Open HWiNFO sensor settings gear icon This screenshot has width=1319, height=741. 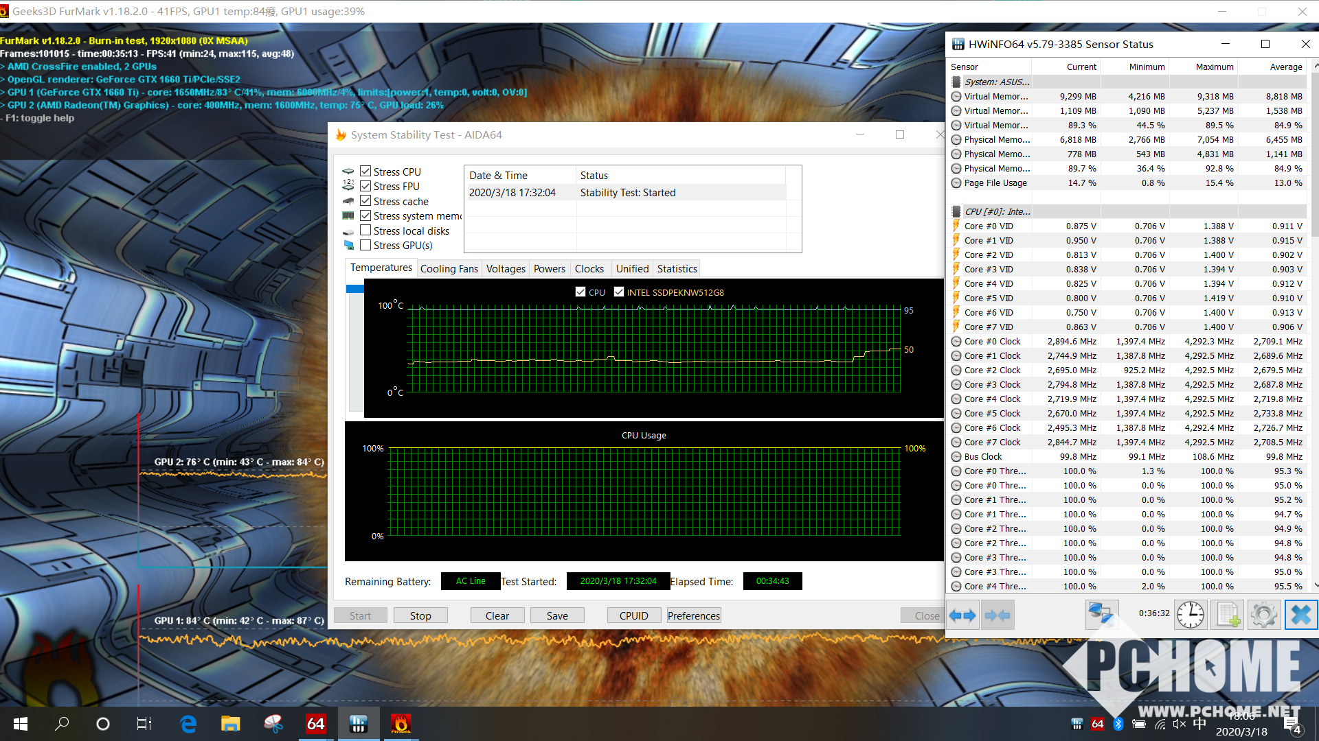pyautogui.click(x=1263, y=614)
